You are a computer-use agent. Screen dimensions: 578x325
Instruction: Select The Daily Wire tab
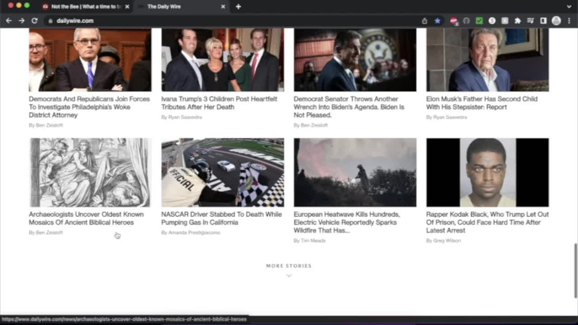click(181, 7)
